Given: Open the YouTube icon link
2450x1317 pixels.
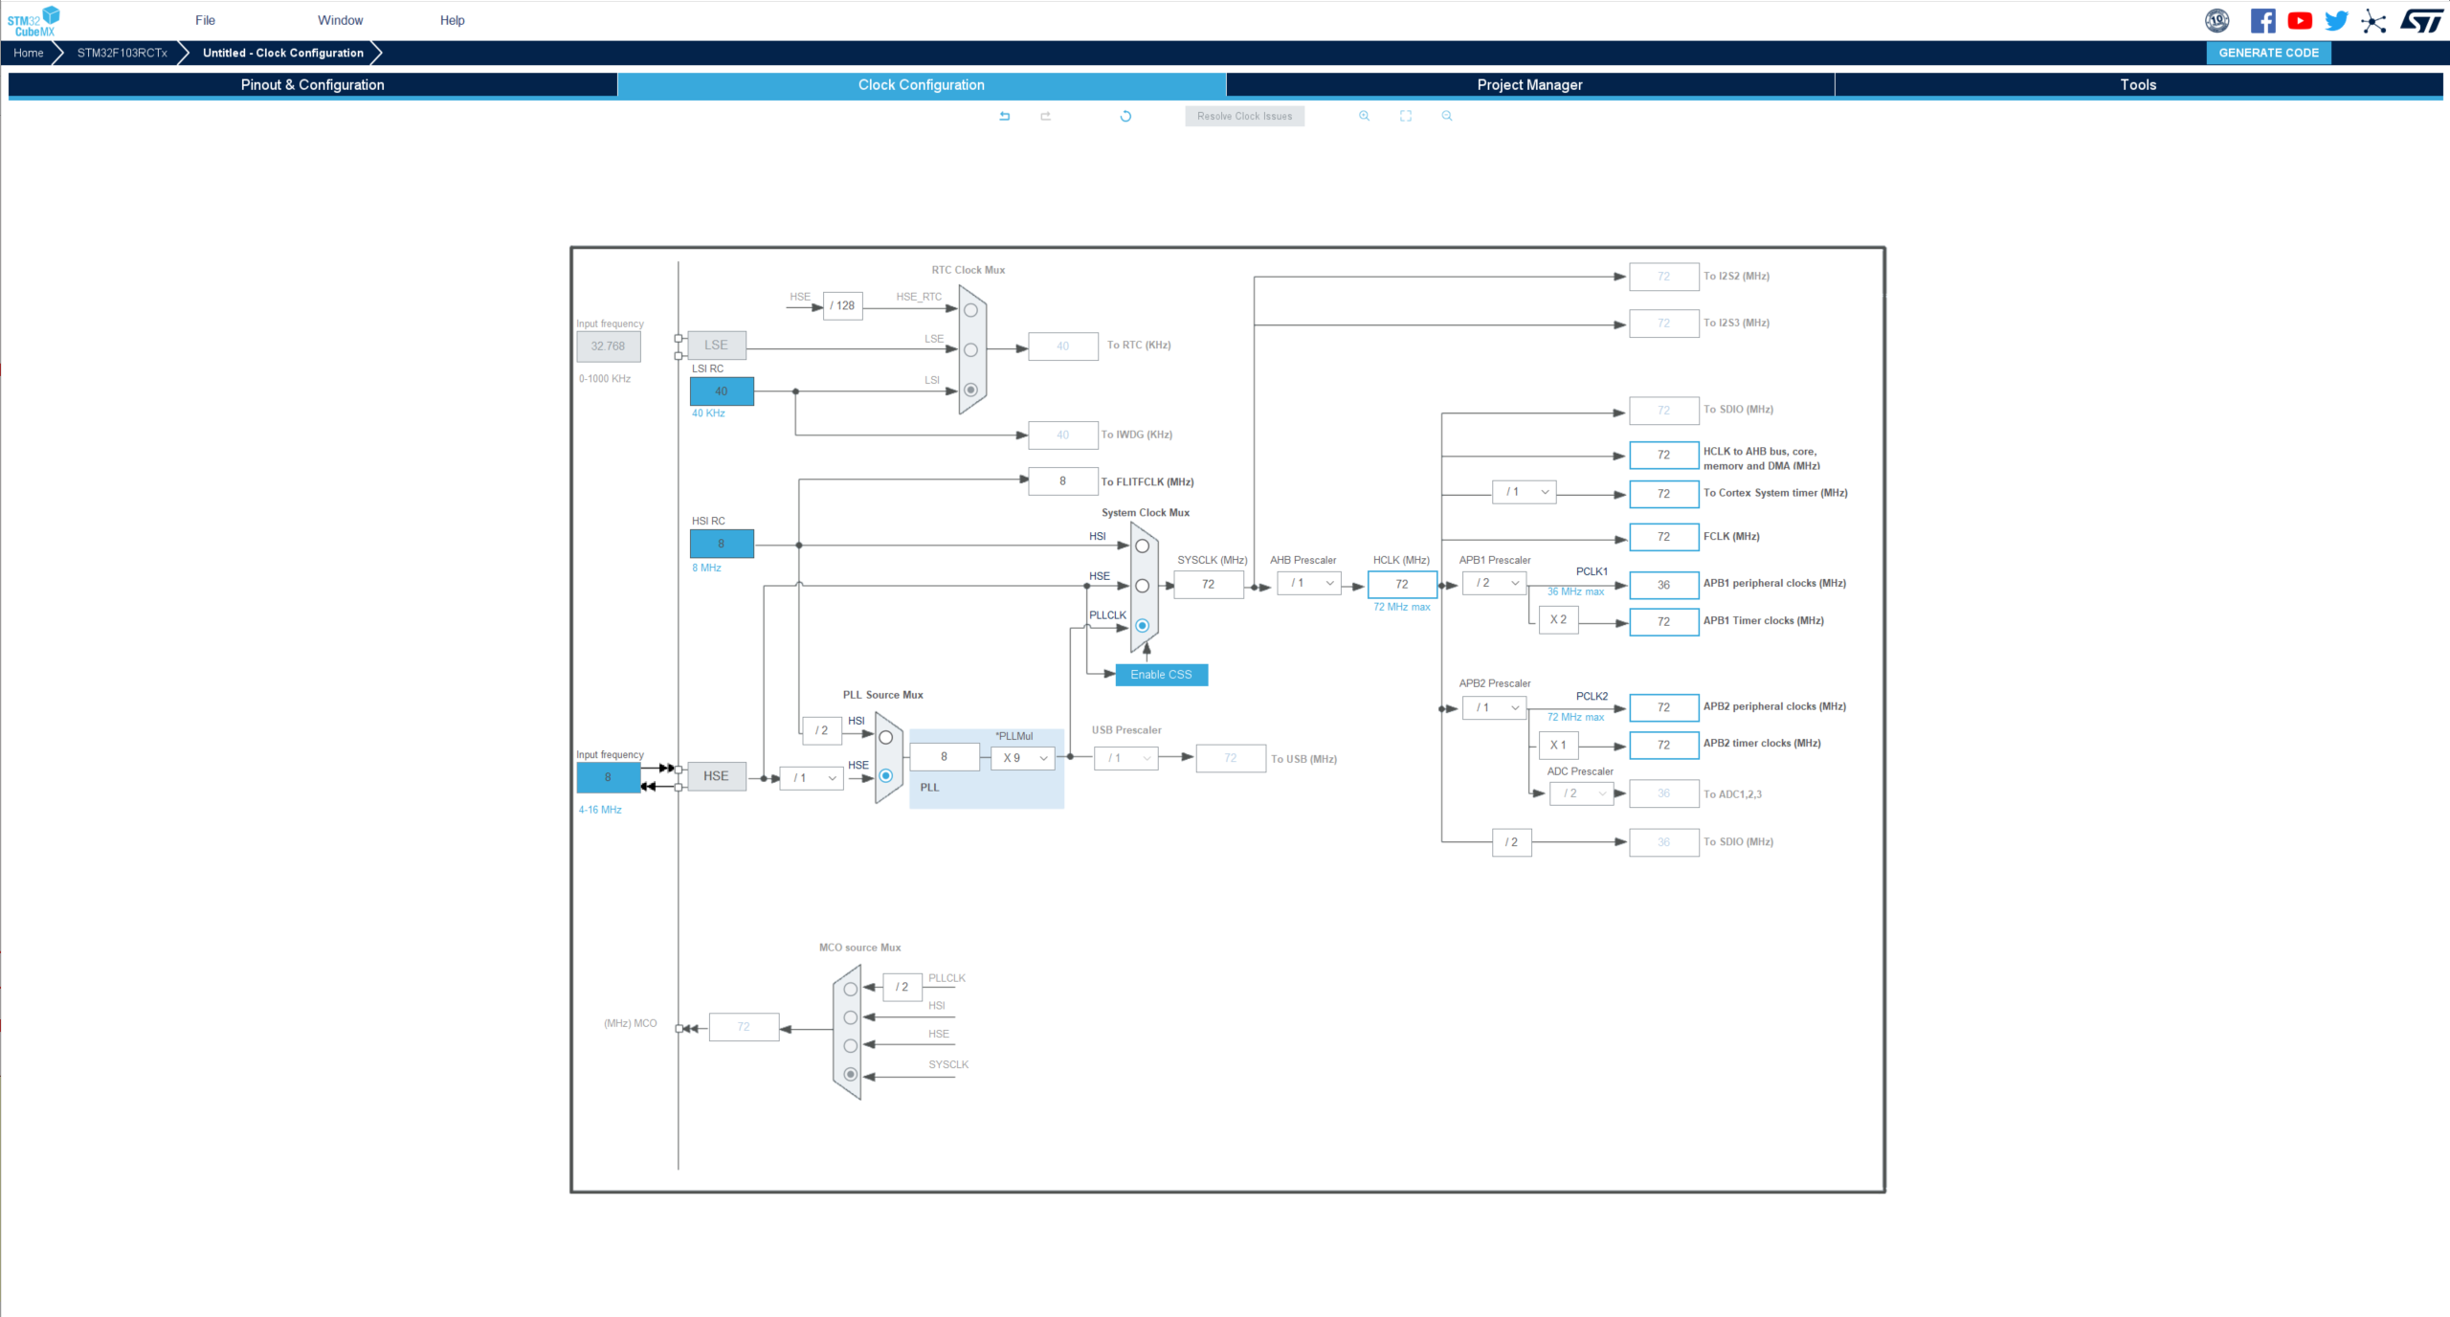Looking at the screenshot, I should click(x=2301, y=21).
